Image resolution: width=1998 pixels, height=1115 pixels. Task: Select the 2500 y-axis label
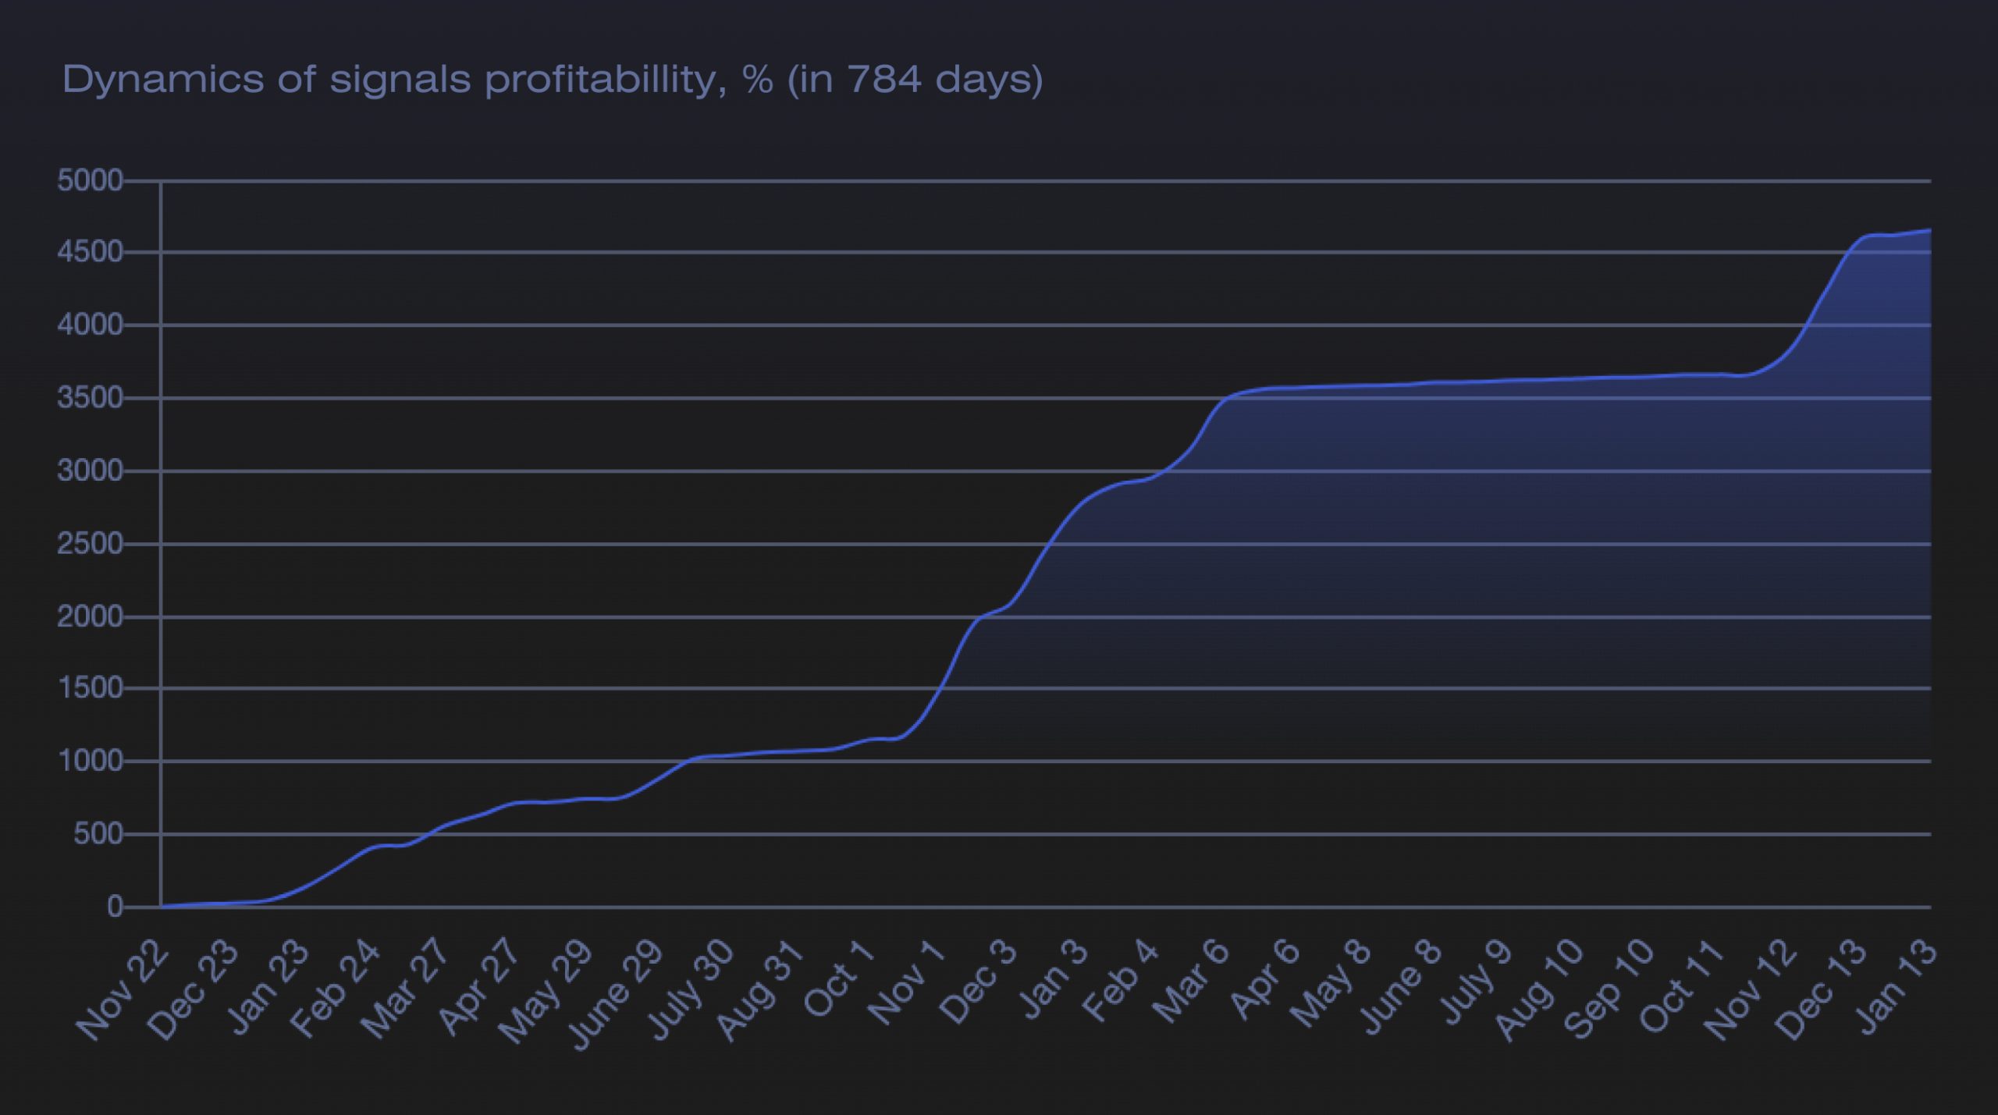(90, 543)
